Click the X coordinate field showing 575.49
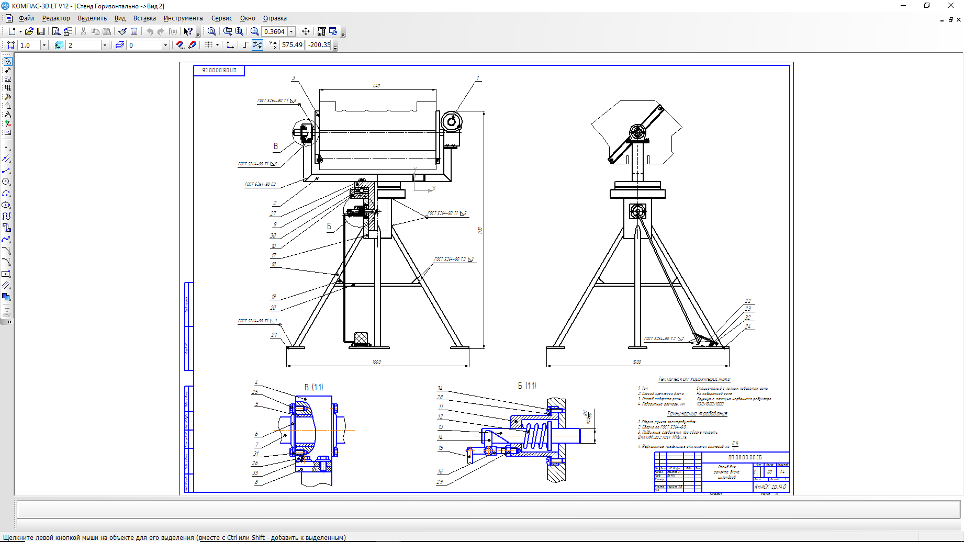Image resolution: width=964 pixels, height=542 pixels. pyautogui.click(x=292, y=45)
